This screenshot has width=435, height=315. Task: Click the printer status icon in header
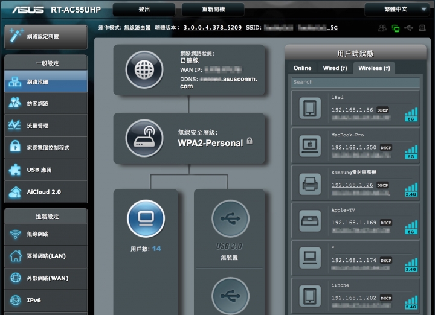[x=422, y=28]
